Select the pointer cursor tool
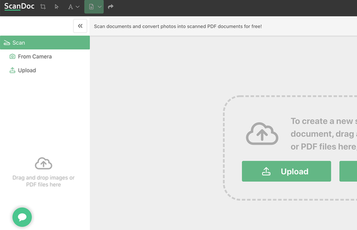This screenshot has width=357, height=230. pyautogui.click(x=57, y=7)
